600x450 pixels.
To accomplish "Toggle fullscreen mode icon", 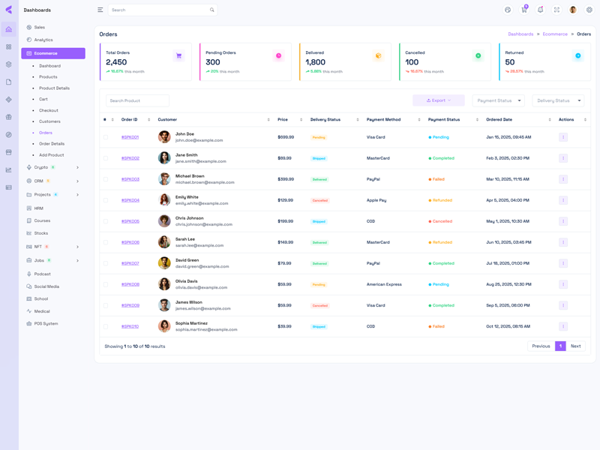I will [556, 10].
